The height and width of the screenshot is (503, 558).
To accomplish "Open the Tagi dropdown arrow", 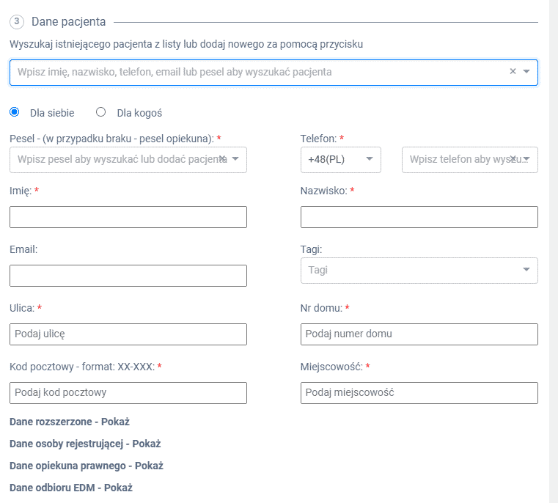I will pos(526,270).
